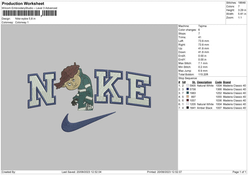The height and width of the screenshot is (175, 248).
Task: Click the 'Production Worksheet' heading
Action: click(23, 3)
